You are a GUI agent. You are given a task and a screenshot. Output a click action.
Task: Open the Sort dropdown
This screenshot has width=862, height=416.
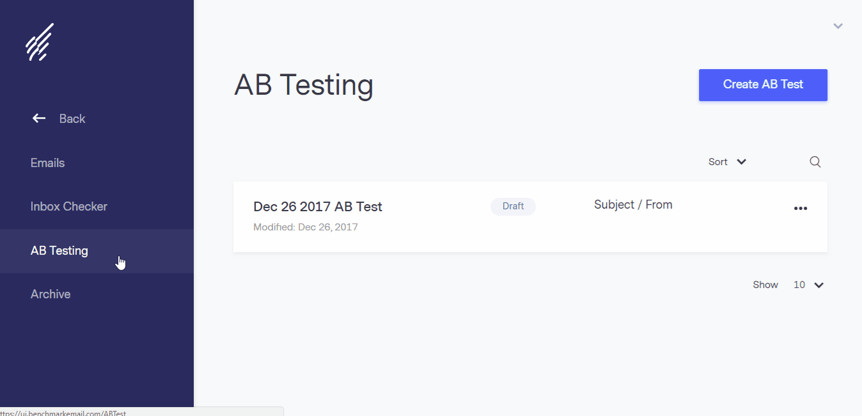726,161
